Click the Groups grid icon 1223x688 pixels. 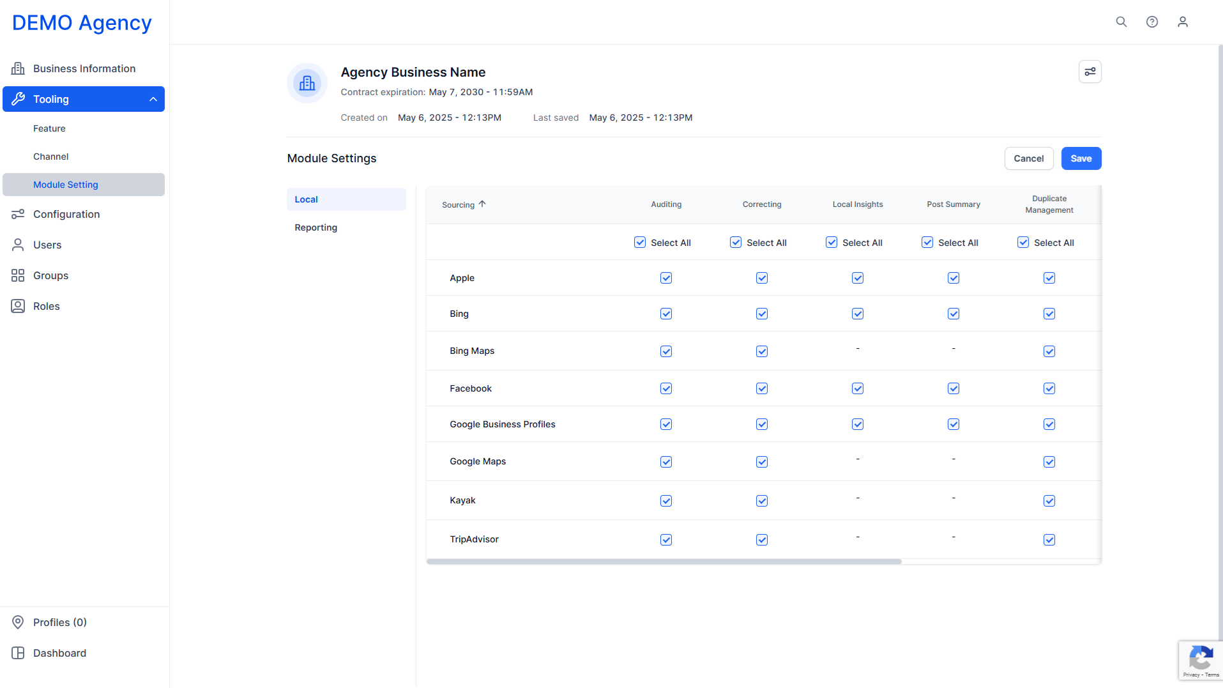click(x=18, y=275)
